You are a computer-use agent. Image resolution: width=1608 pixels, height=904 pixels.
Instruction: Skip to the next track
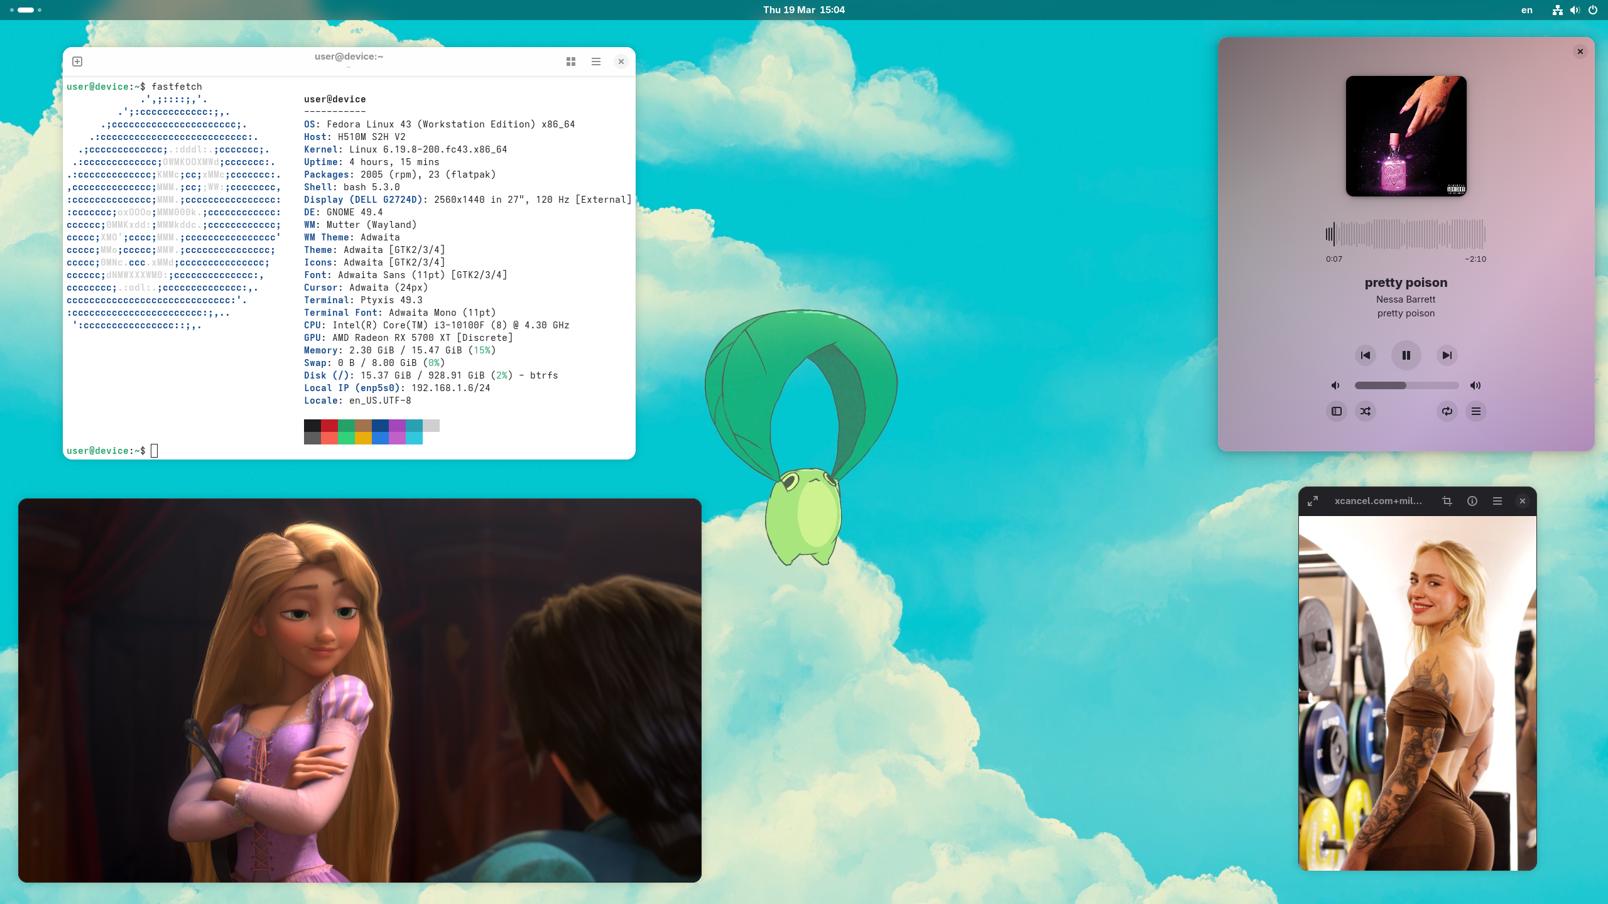pos(1447,355)
